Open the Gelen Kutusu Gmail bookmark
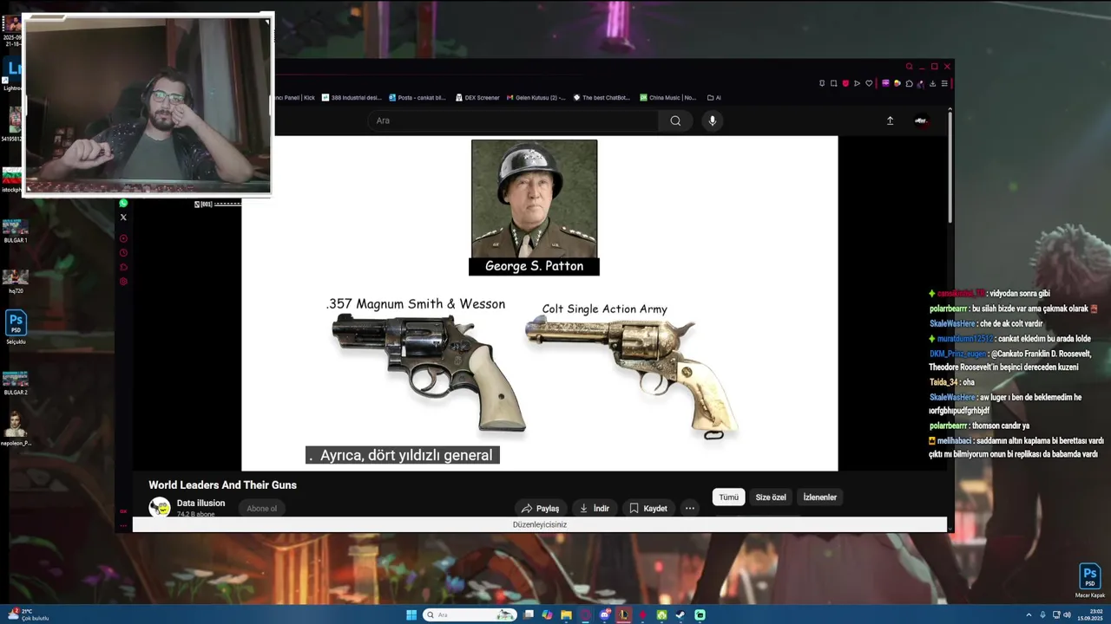Viewport: 1111px width, 624px height. click(x=536, y=98)
